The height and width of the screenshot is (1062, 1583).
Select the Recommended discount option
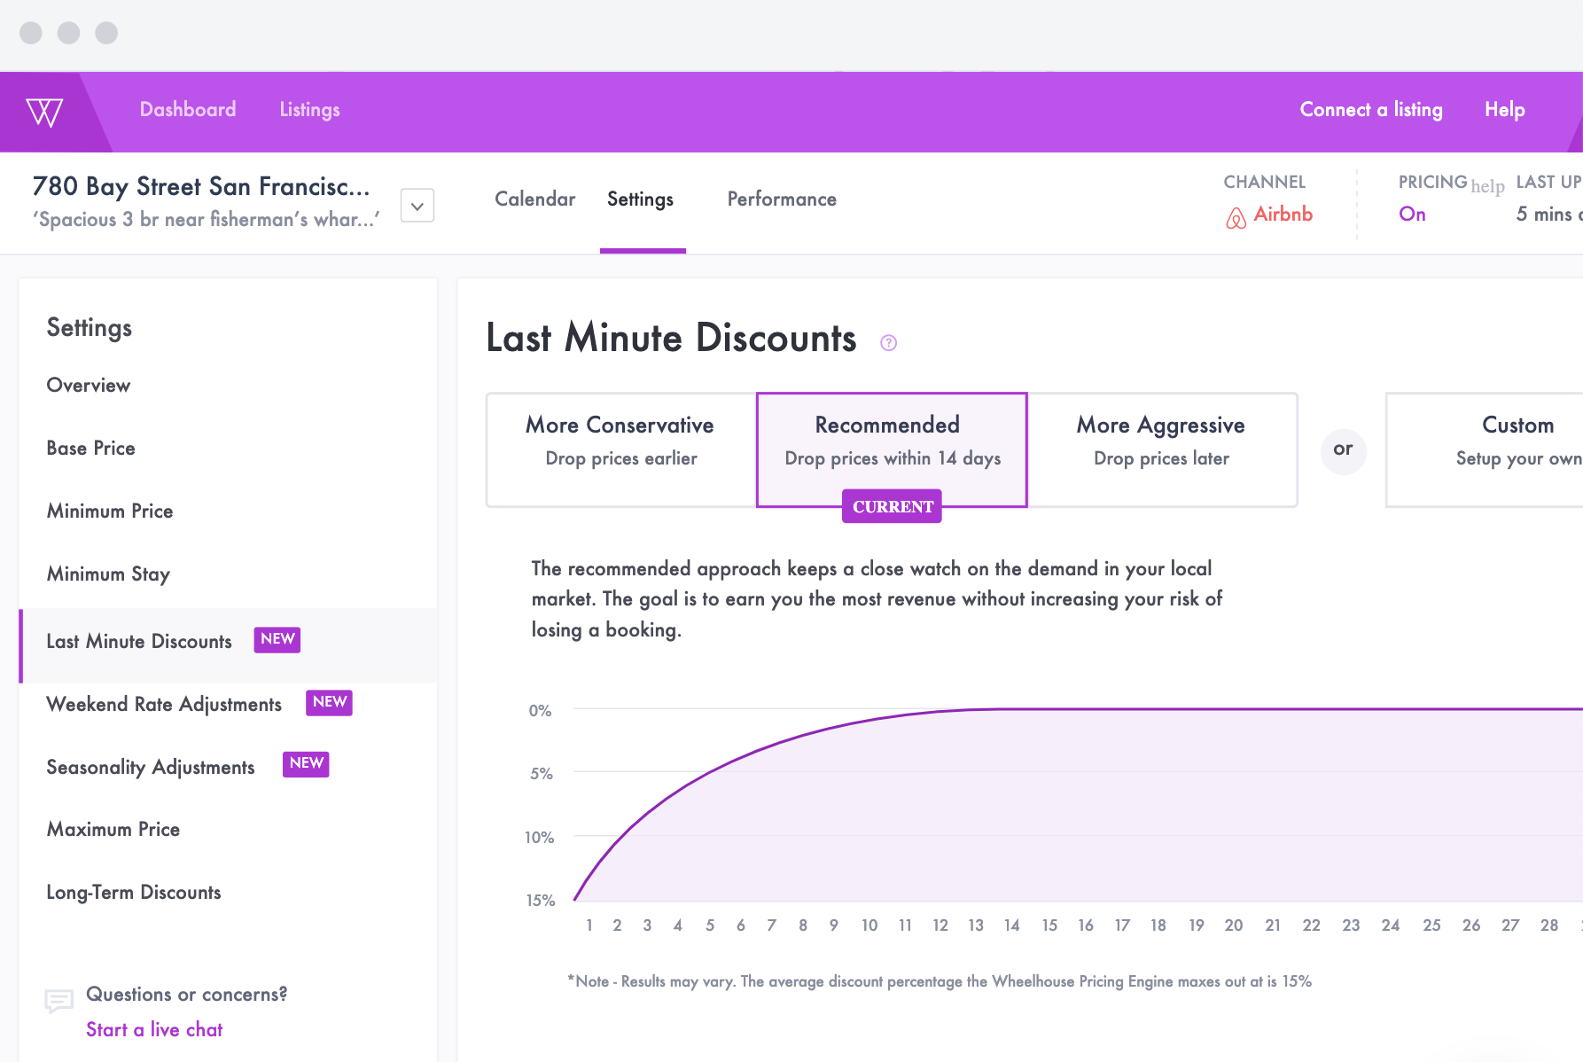tap(892, 450)
